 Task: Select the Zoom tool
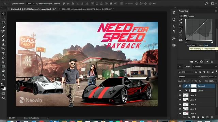click(3, 75)
